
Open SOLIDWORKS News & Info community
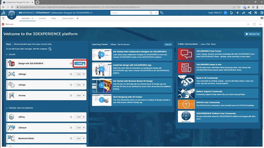pyautogui.click(x=218, y=68)
